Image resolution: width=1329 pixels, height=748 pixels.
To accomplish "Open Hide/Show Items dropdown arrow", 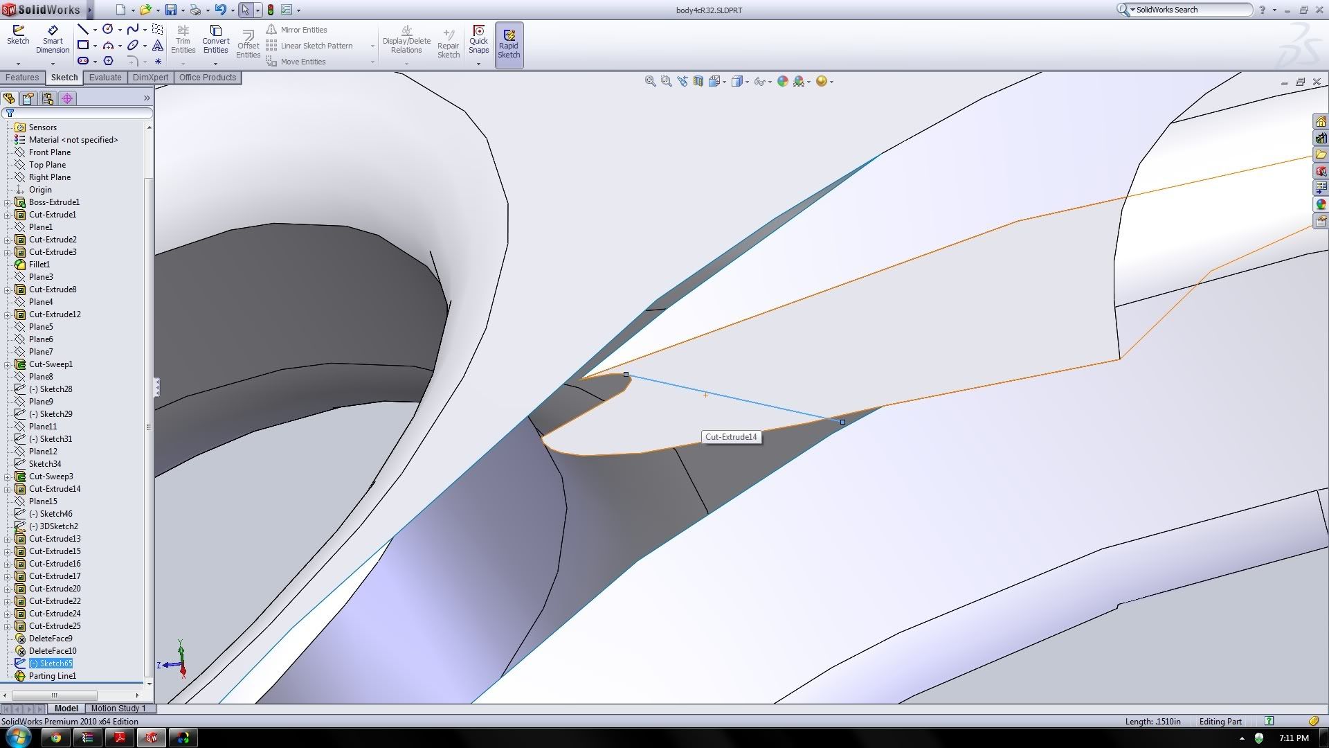I will 770,82.
